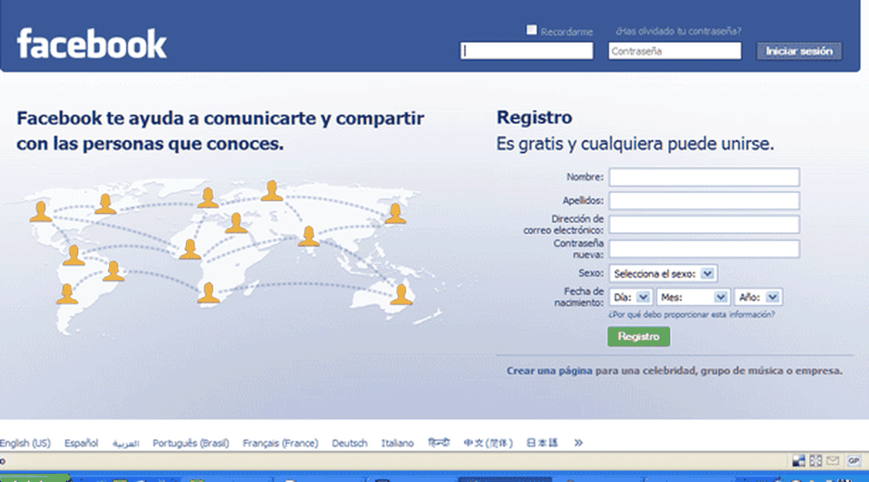Image resolution: width=869 pixels, height=482 pixels.
Task: Show more languages with the » arrow
Action: pos(578,443)
